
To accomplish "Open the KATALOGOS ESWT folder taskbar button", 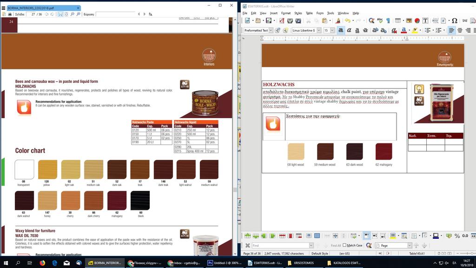I will tap(344, 263).
